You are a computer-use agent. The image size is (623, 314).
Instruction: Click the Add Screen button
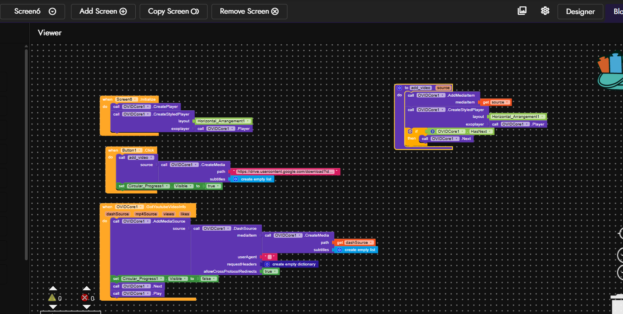103,11
